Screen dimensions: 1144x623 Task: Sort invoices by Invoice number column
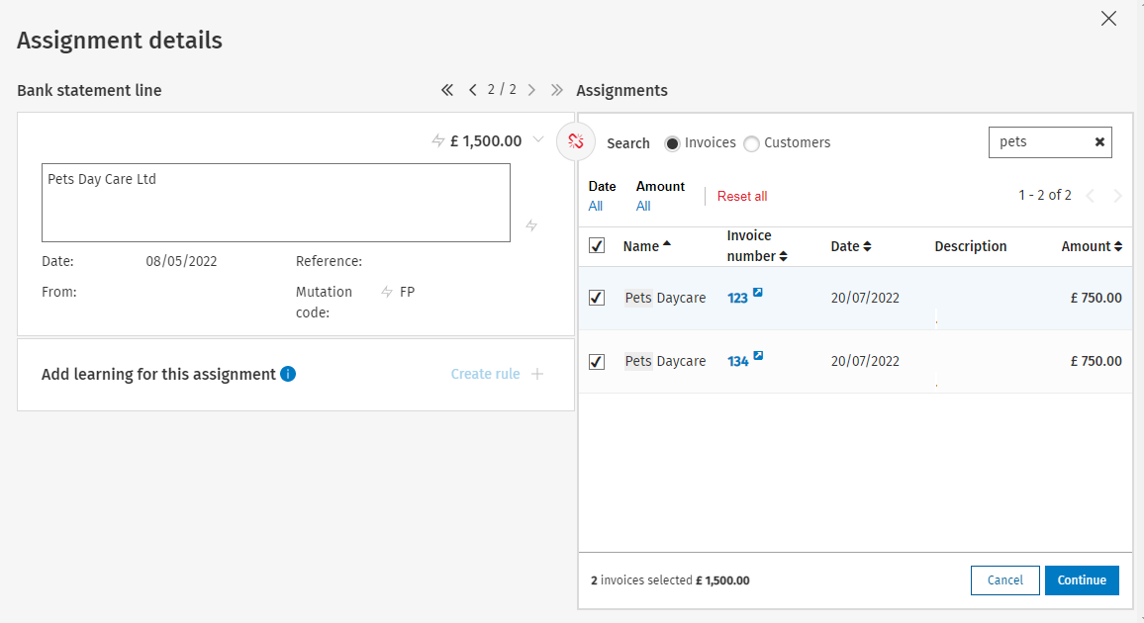coord(757,245)
